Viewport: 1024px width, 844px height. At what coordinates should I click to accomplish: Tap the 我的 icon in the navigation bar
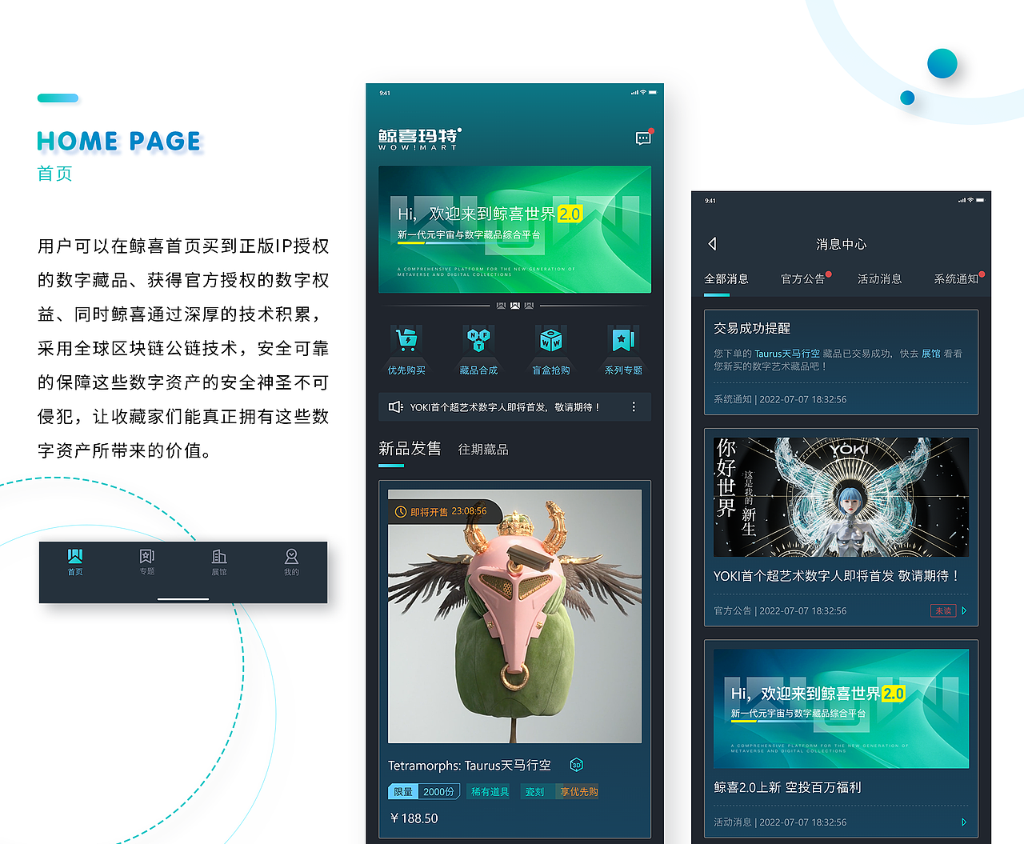point(291,556)
